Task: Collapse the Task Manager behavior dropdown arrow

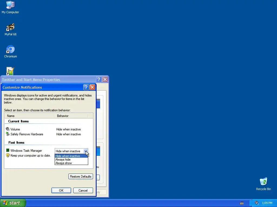Action: pos(86,151)
